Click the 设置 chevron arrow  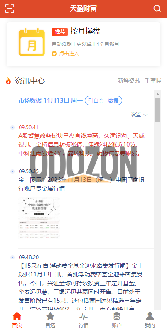tap(145, 115)
